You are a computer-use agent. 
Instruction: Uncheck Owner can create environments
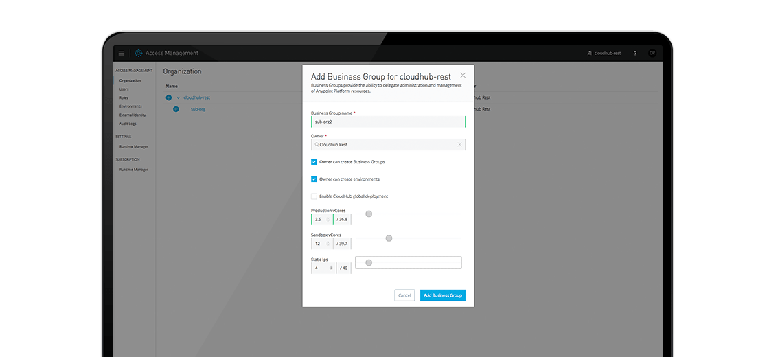coord(314,179)
